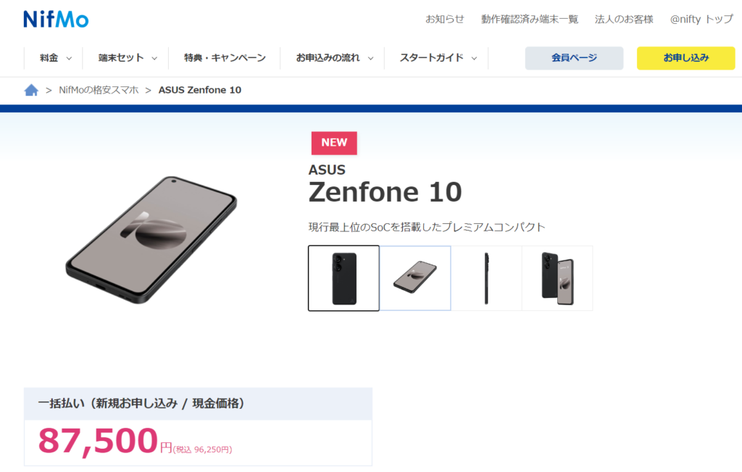Open the お知らせ link
Image resolution: width=742 pixels, height=472 pixels.
click(x=444, y=20)
